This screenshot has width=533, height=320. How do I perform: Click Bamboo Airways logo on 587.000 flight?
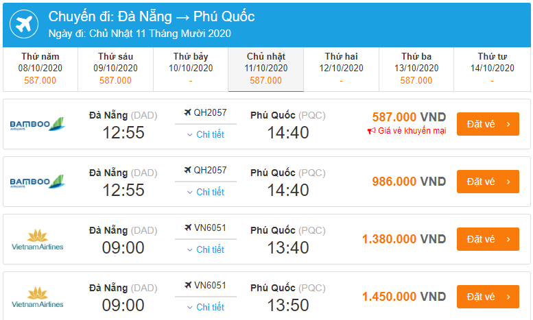(x=39, y=124)
